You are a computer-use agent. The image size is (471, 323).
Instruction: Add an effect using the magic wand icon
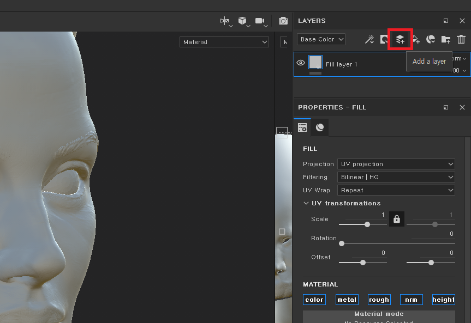(x=369, y=39)
